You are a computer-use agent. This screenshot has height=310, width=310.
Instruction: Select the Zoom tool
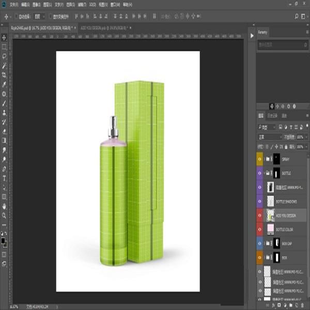pyautogui.click(x=4, y=215)
